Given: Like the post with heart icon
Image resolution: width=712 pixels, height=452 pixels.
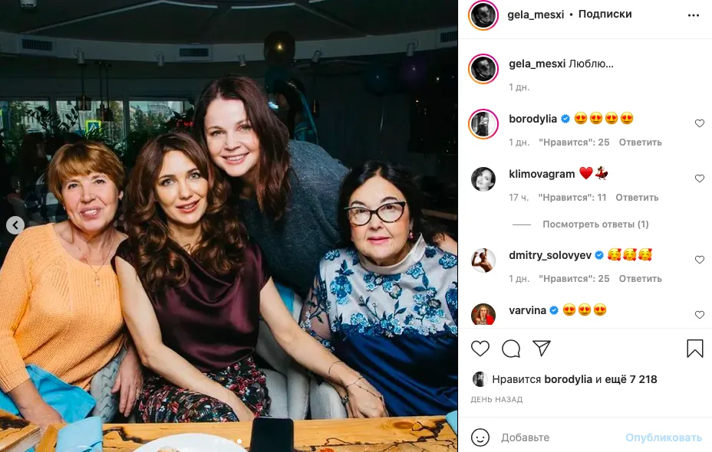Looking at the screenshot, I should [480, 349].
